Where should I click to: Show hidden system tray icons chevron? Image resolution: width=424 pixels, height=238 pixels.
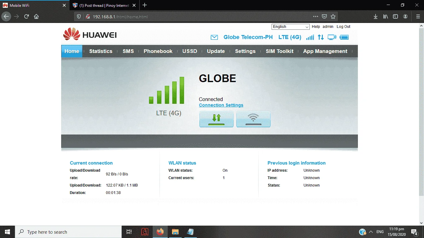pyautogui.click(x=371, y=232)
